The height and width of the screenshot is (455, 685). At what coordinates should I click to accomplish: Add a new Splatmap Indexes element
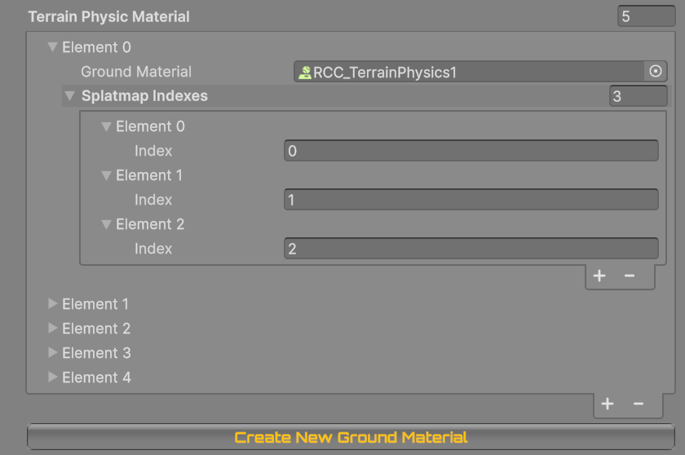pyautogui.click(x=599, y=276)
